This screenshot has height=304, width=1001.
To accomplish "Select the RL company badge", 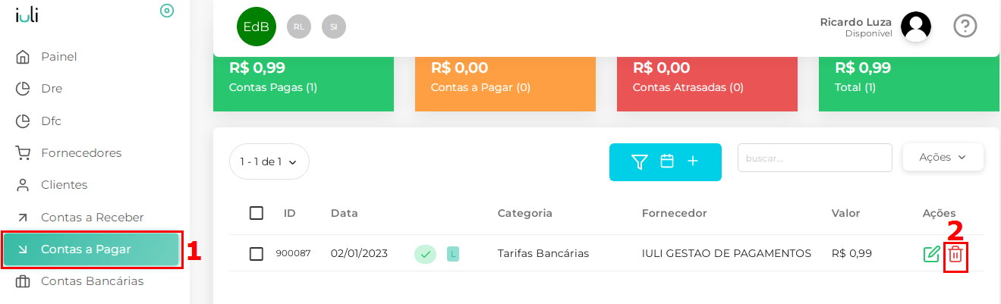I will tap(299, 27).
